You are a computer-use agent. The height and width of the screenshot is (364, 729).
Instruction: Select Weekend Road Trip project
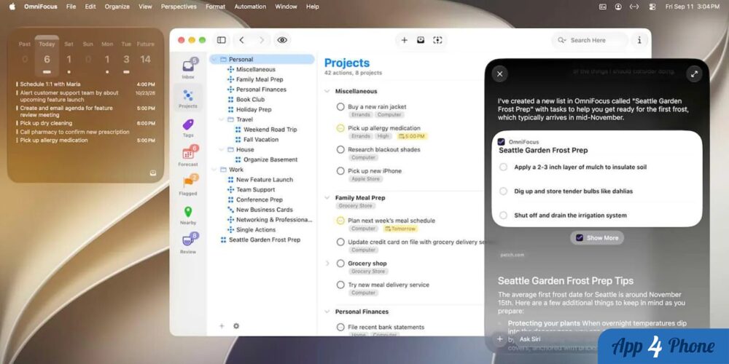click(x=270, y=130)
